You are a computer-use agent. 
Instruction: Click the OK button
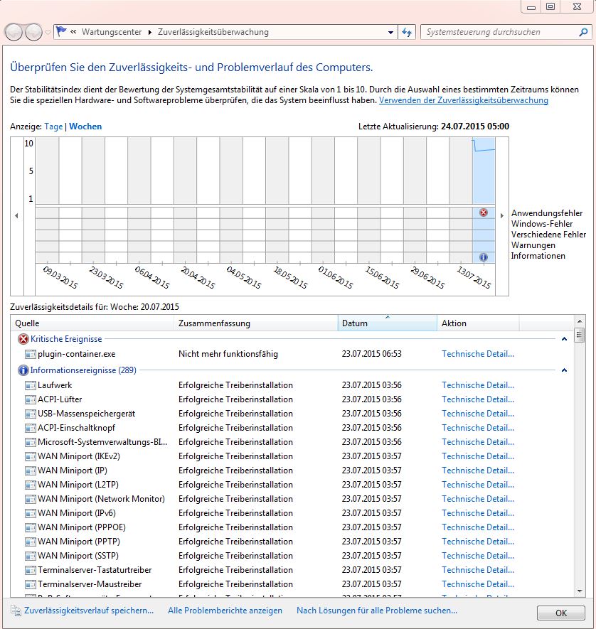click(x=561, y=613)
